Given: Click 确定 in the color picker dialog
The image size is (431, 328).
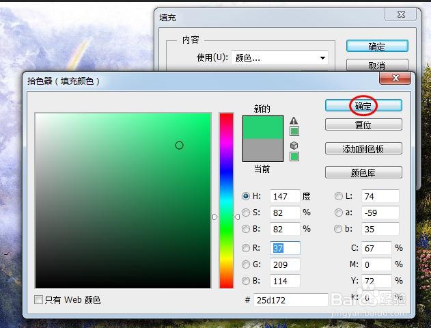Looking at the screenshot, I should pyautogui.click(x=363, y=106).
